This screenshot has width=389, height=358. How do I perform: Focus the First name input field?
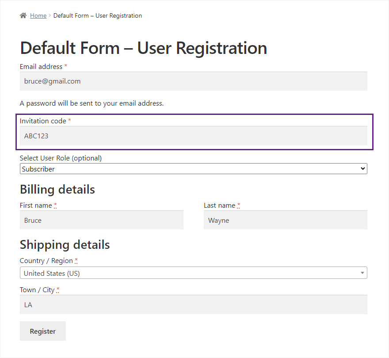(102, 220)
